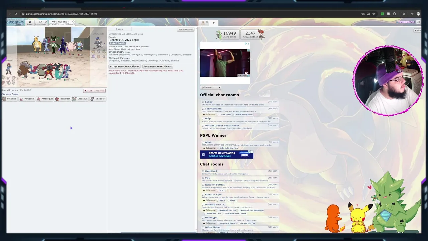Join the Hindi chat room
This screenshot has width=428, height=241.
(240, 144)
